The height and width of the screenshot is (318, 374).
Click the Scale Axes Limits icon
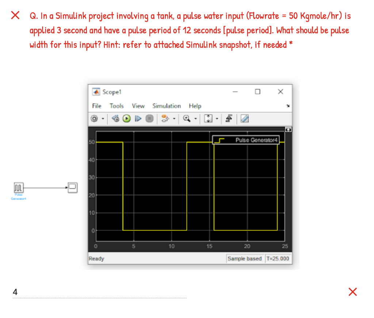tap(208, 118)
